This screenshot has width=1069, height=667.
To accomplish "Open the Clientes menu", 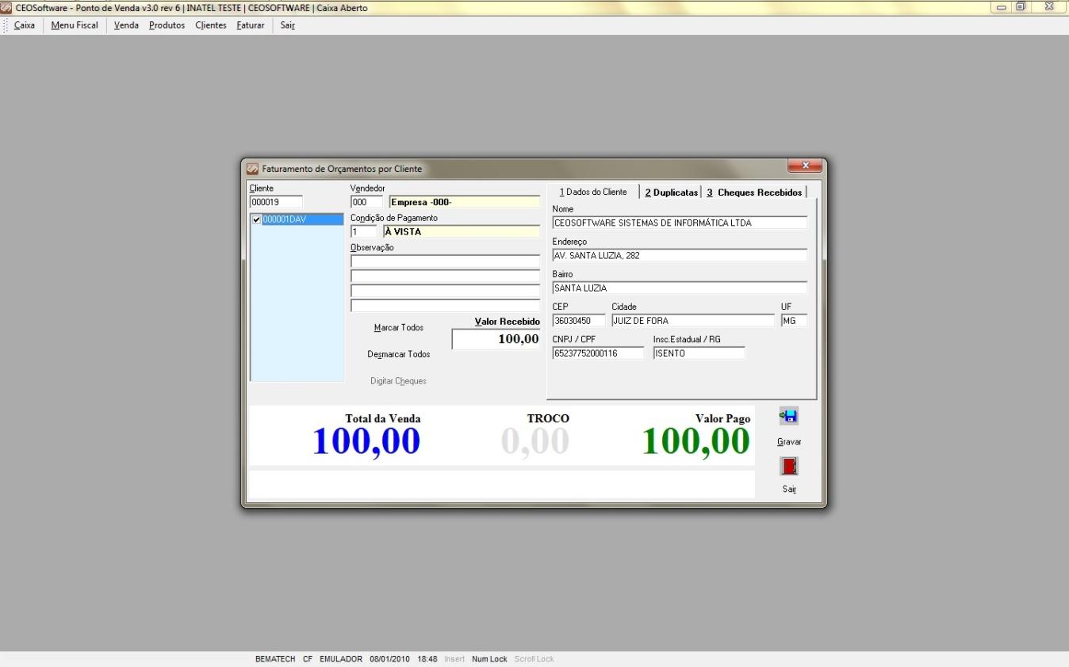I will [211, 25].
